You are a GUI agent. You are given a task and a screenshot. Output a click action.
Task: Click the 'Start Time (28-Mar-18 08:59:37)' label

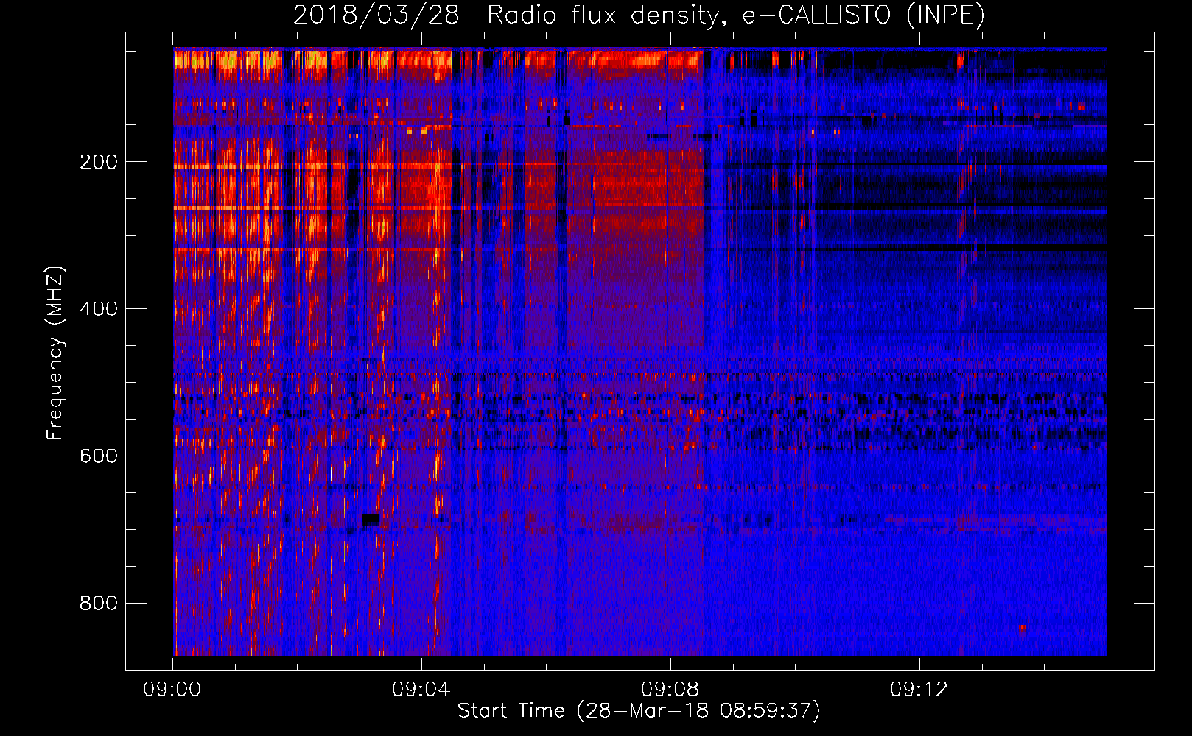(639, 711)
